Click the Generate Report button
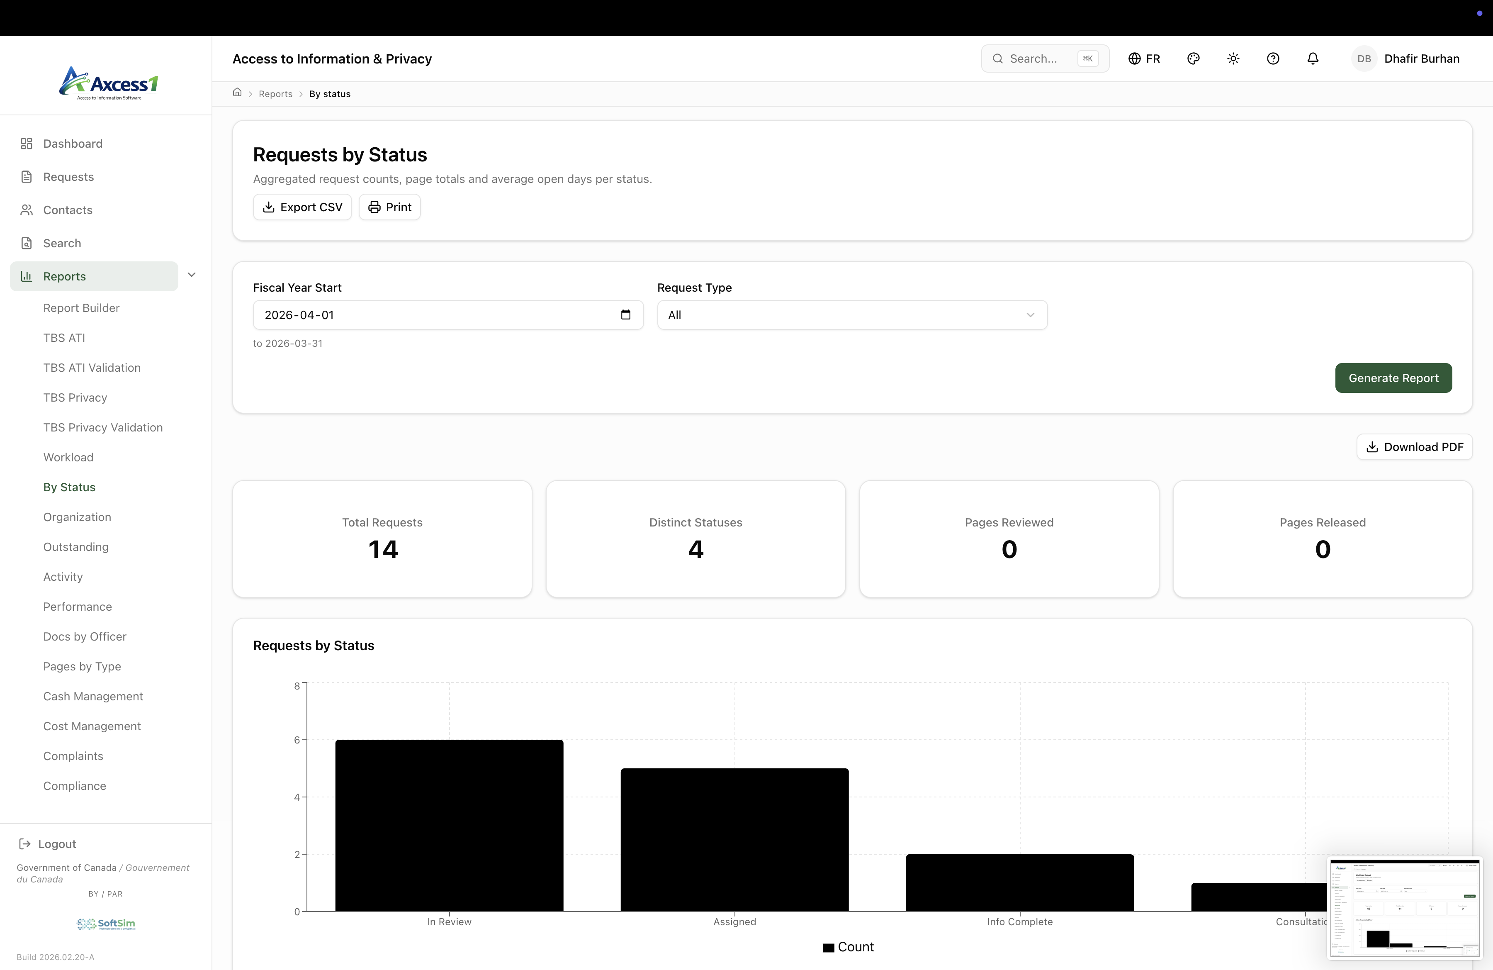This screenshot has width=1493, height=970. pos(1393,378)
